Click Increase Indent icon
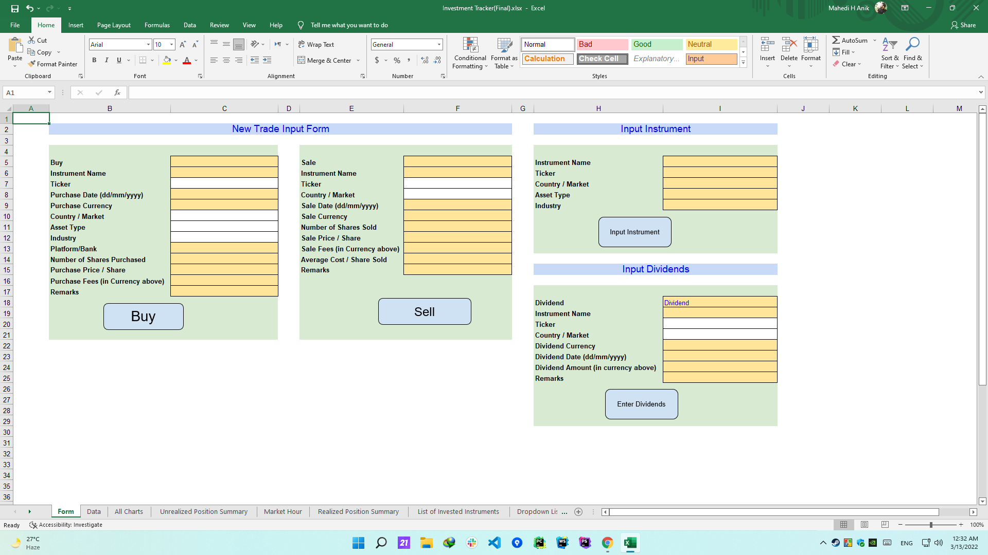This screenshot has width=988, height=555. 267,60
